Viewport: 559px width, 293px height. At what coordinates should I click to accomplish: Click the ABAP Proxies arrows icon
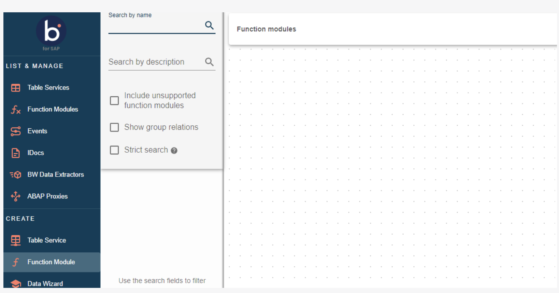pos(16,196)
